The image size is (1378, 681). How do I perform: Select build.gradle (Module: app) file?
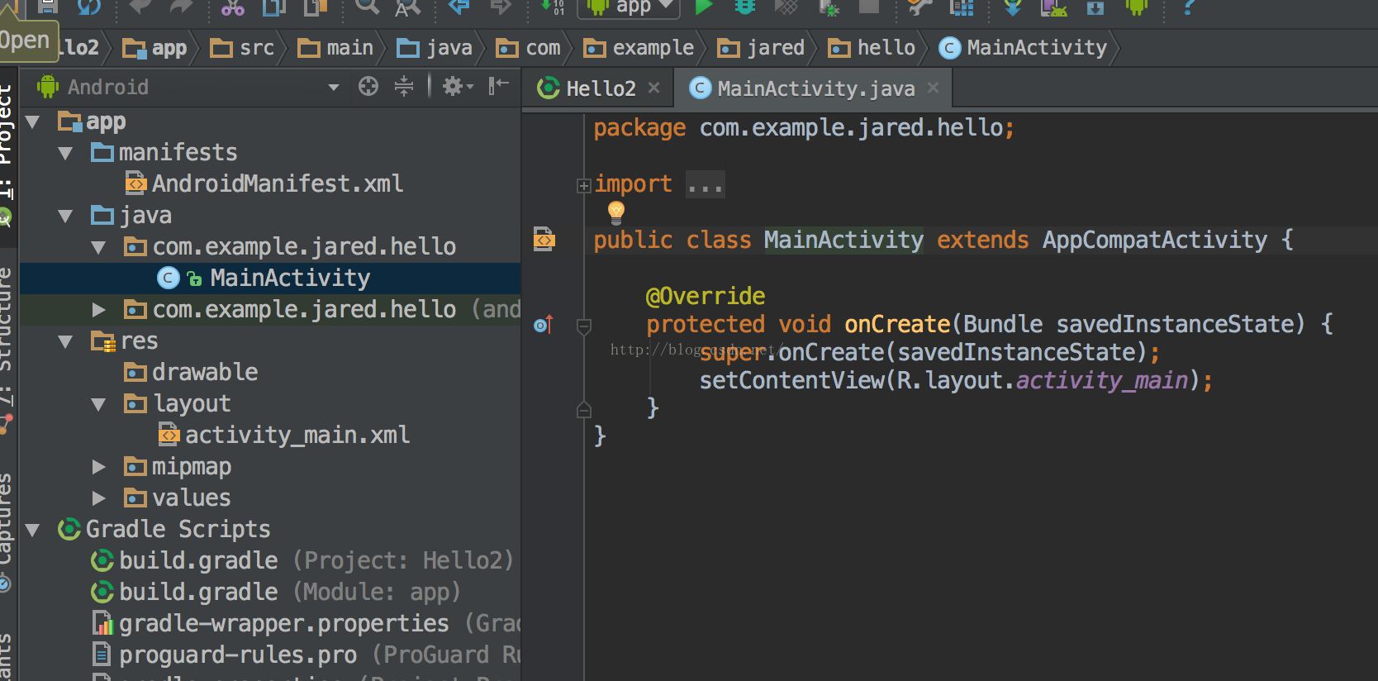tap(275, 592)
